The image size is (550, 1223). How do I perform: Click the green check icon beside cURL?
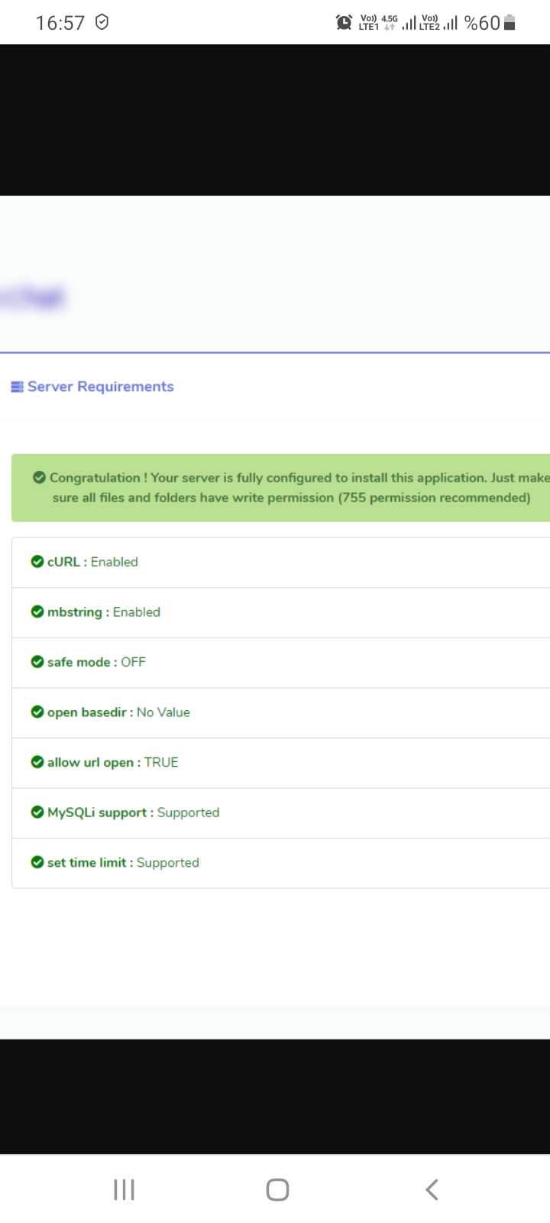37,562
